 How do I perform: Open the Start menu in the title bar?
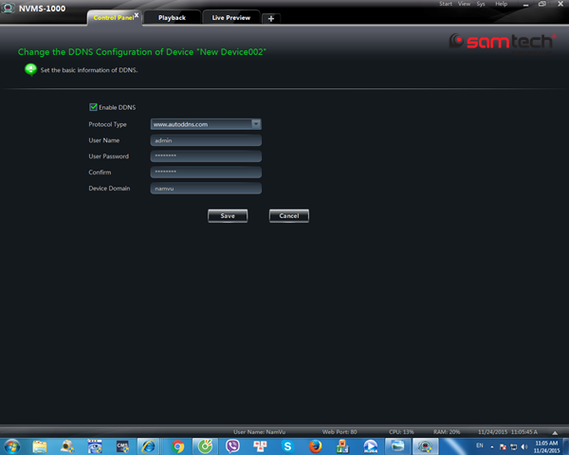[446, 4]
